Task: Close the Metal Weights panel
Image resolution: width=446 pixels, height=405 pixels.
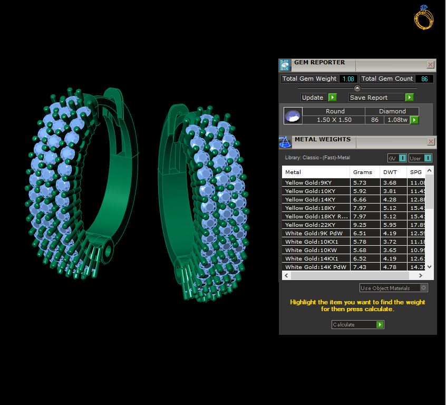Action: click(431, 141)
